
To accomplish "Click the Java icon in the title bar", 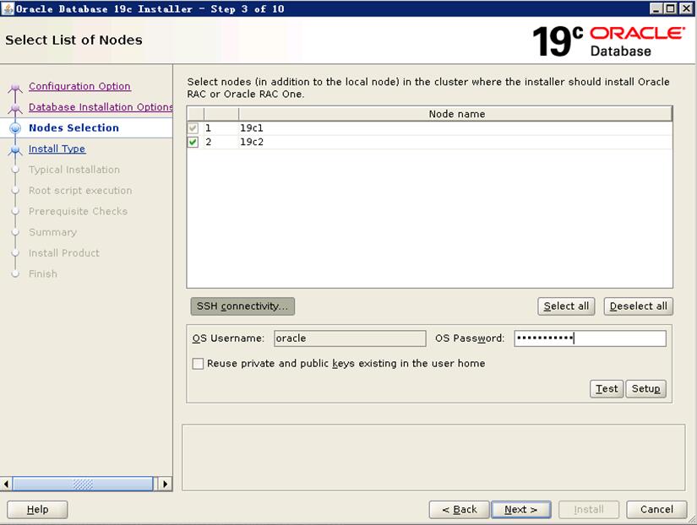I will (x=8, y=8).
